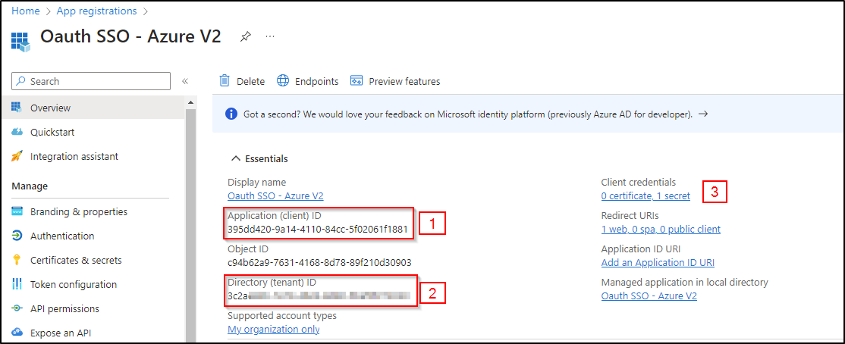Image resolution: width=845 pixels, height=344 pixels.
Task: Click the Certificates & secrets key icon
Action: click(17, 260)
